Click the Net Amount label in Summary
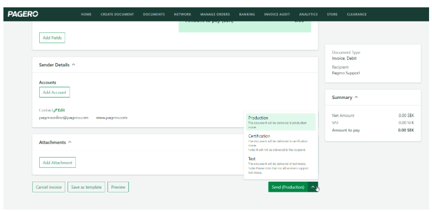This screenshot has height=212, width=432. click(343, 116)
